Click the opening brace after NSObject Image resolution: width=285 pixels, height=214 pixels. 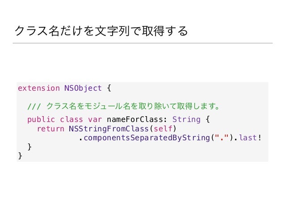(x=109, y=88)
